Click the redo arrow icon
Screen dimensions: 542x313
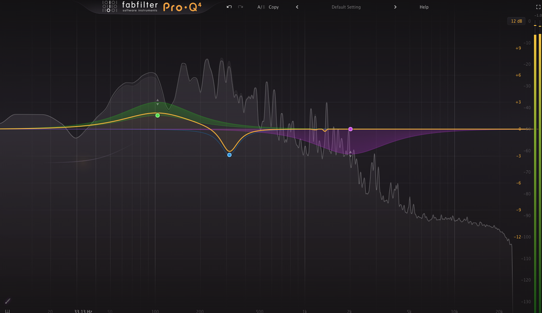(240, 7)
